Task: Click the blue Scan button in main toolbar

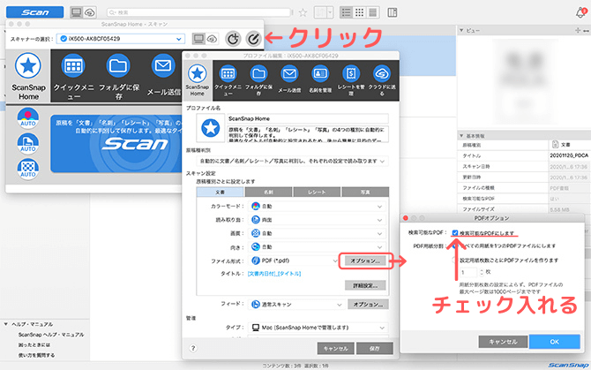Action: click(34, 12)
